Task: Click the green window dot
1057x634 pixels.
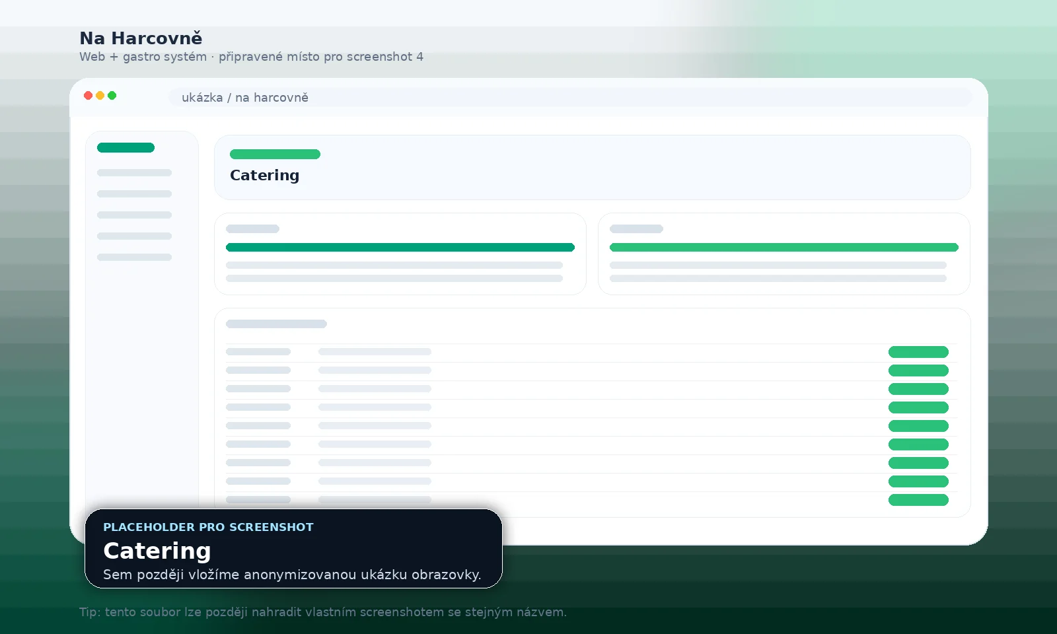Action: 112,96
